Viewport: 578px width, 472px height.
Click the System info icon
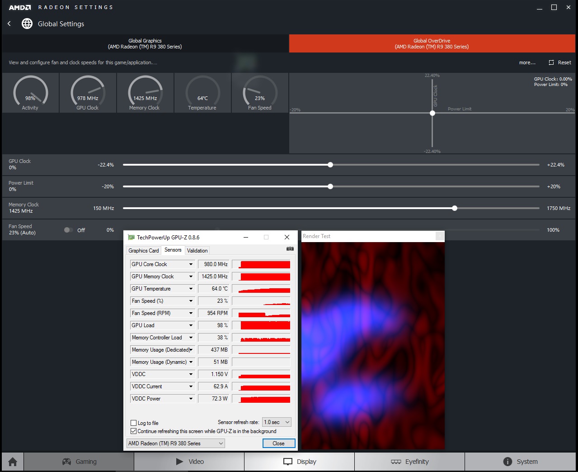click(508, 462)
